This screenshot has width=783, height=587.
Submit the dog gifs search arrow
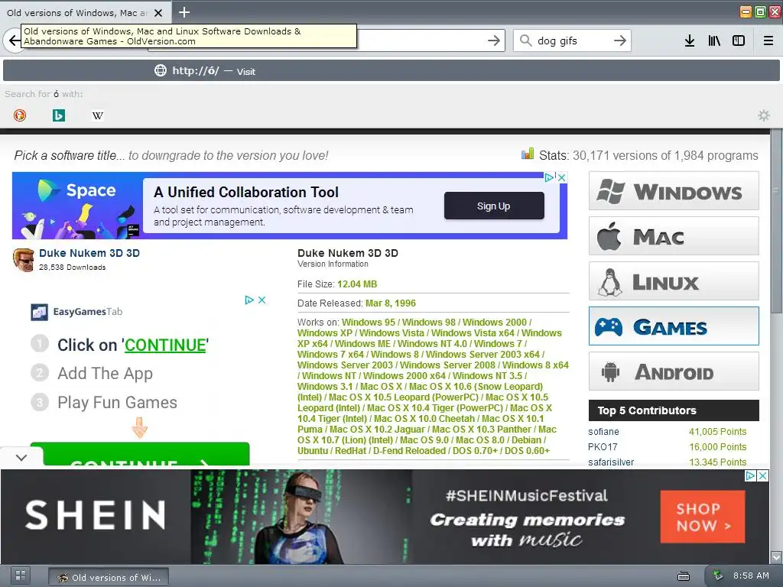tap(619, 41)
